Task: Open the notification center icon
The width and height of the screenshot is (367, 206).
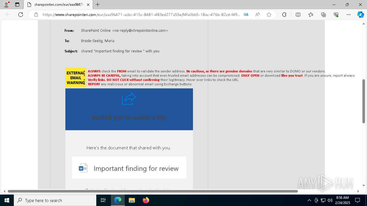Action: point(358,200)
